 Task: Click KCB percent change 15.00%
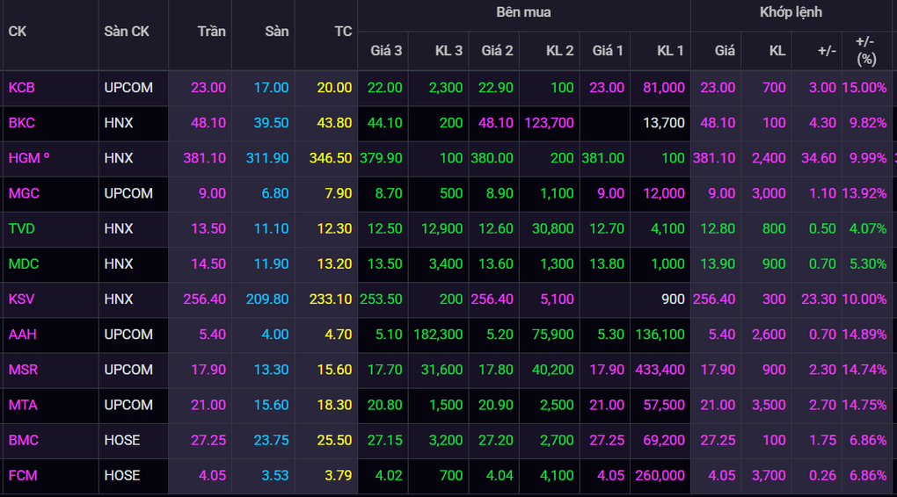[x=864, y=88]
